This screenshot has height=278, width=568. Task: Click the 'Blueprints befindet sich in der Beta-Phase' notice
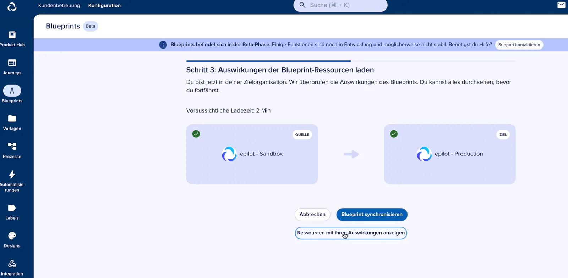(x=220, y=45)
